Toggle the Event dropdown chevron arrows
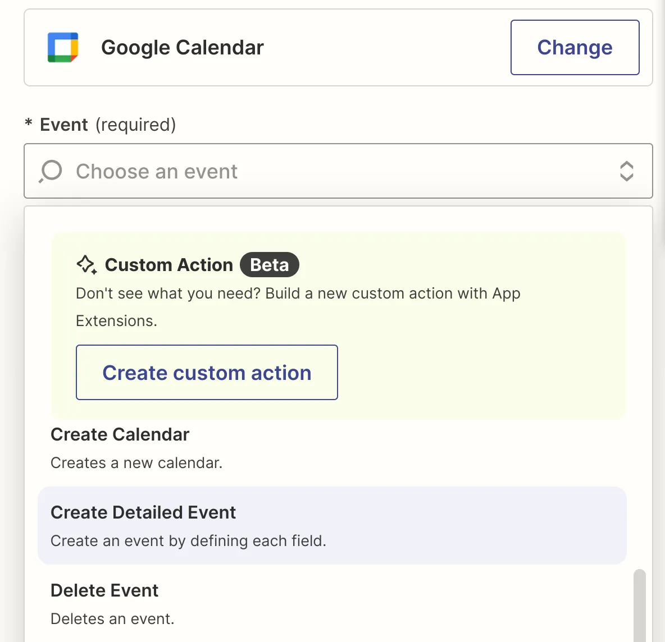Screen dimensions: 665x642 (x=626, y=171)
